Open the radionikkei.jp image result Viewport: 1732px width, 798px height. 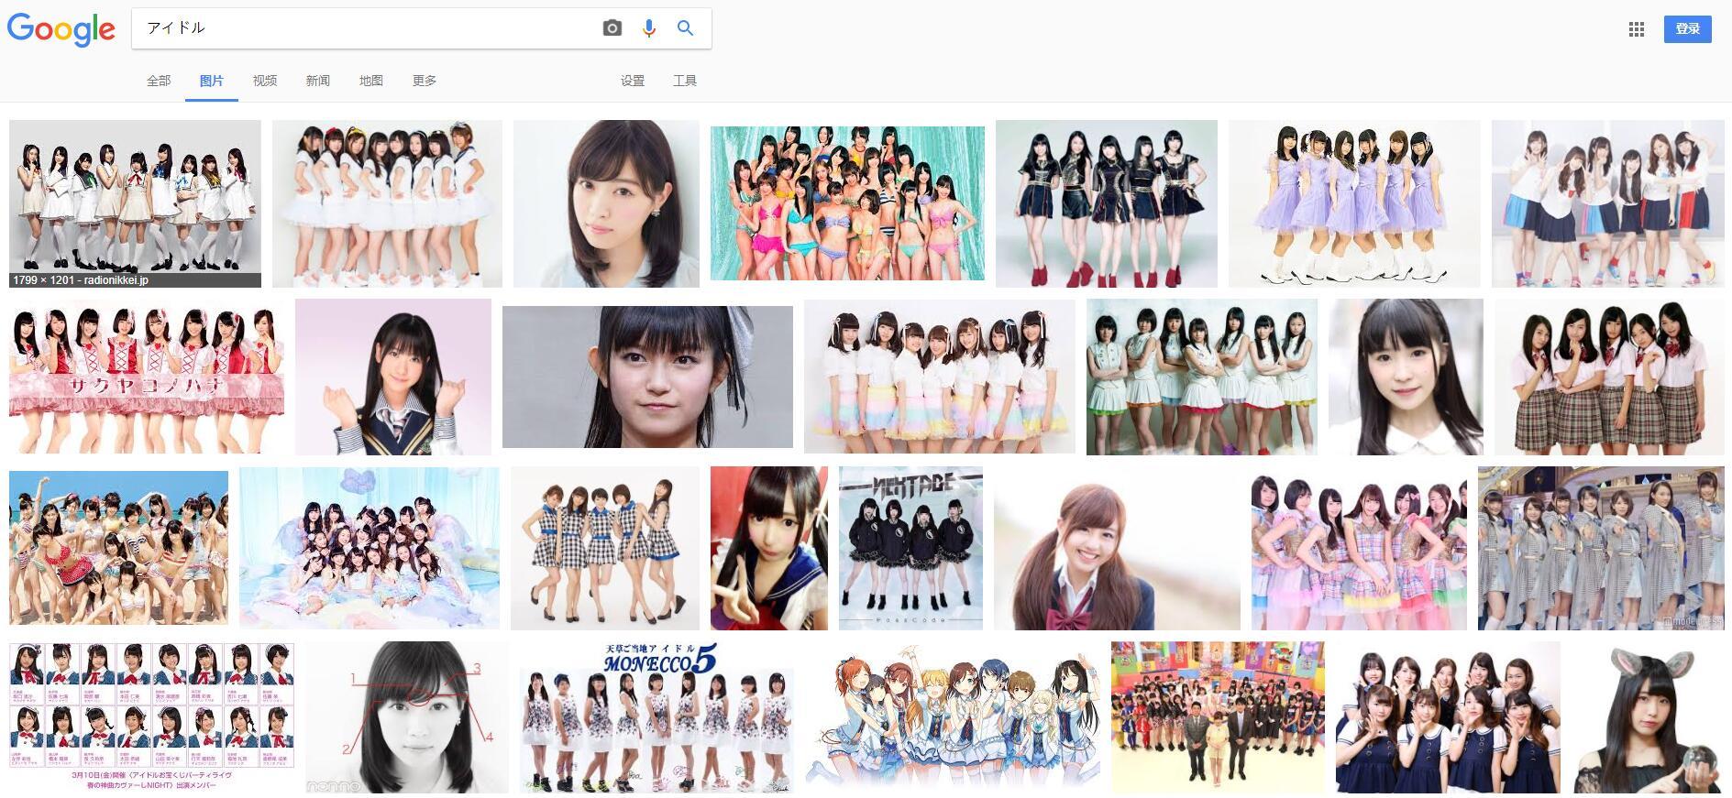[135, 203]
